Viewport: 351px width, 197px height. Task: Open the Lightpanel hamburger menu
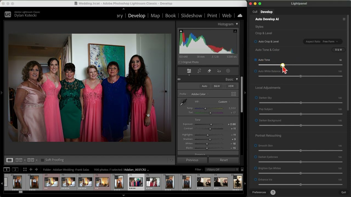click(344, 19)
